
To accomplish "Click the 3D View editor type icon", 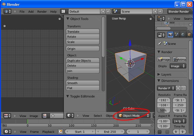I will (x=70, y=115).
